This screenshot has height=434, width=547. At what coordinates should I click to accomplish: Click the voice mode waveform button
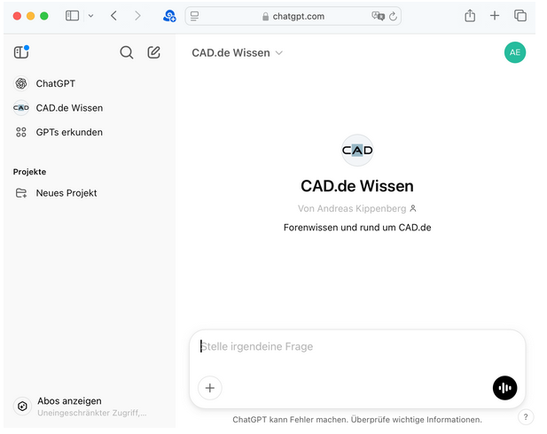click(x=504, y=388)
